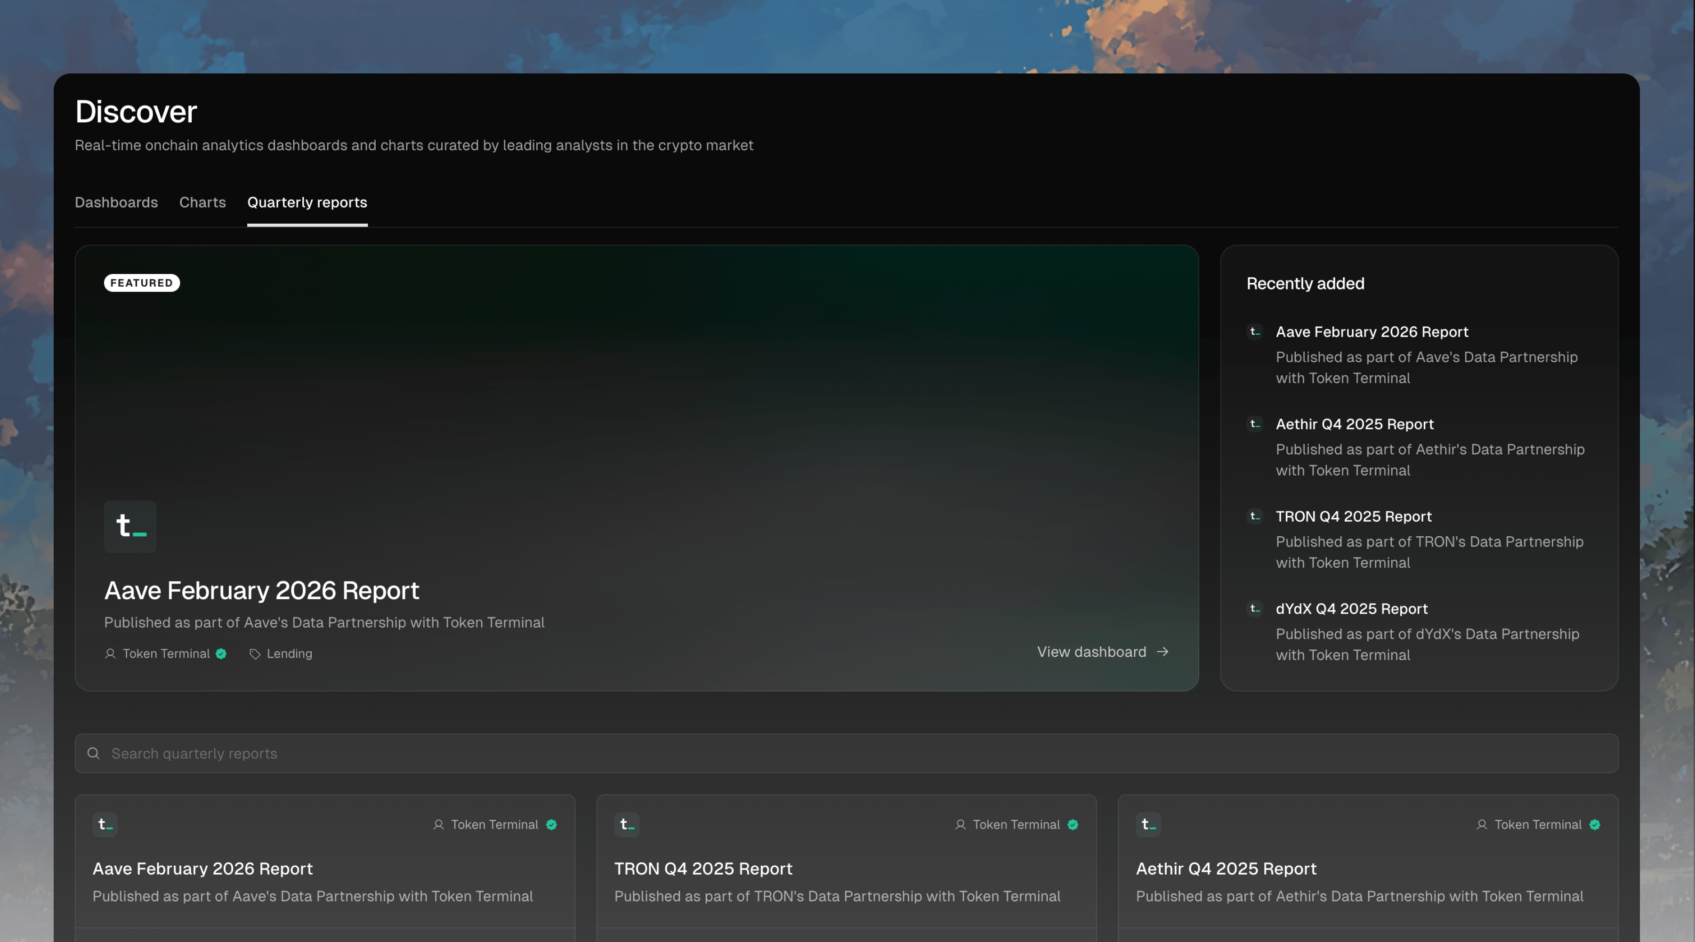Viewport: 1695px width, 942px height.
Task: Select the Quarterly reports tab
Action: (307, 202)
